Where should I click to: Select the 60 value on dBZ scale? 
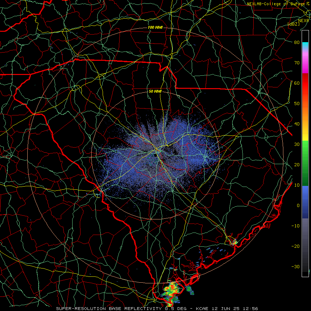(297, 83)
